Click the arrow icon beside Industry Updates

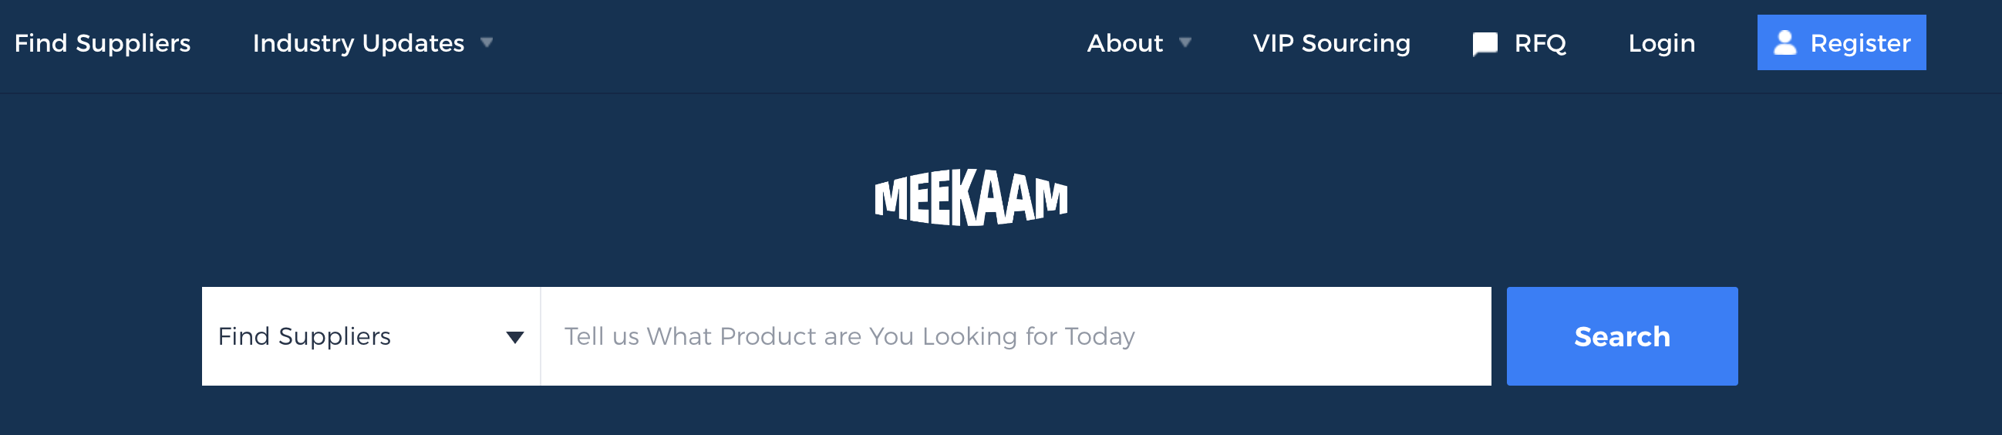tap(487, 42)
